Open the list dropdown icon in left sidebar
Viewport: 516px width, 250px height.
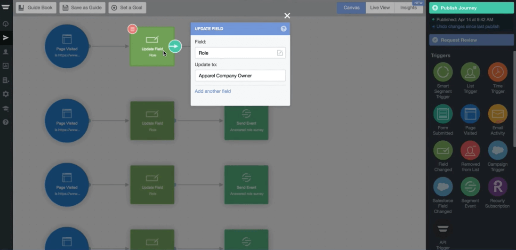6,80
